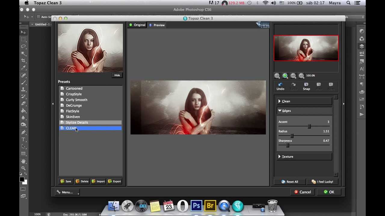
Task: Open Finder from the Dock
Action: [114, 206]
